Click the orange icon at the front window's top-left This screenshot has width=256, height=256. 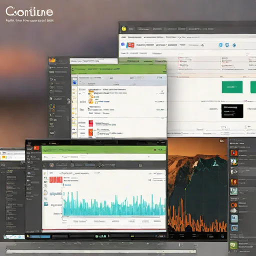point(36,148)
